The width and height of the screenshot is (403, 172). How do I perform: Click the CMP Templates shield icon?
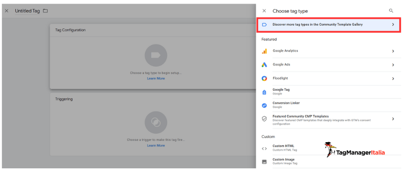pos(264,119)
